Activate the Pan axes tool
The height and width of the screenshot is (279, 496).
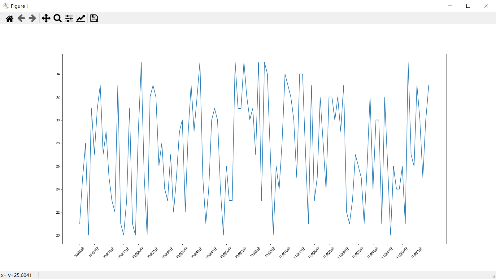46,19
